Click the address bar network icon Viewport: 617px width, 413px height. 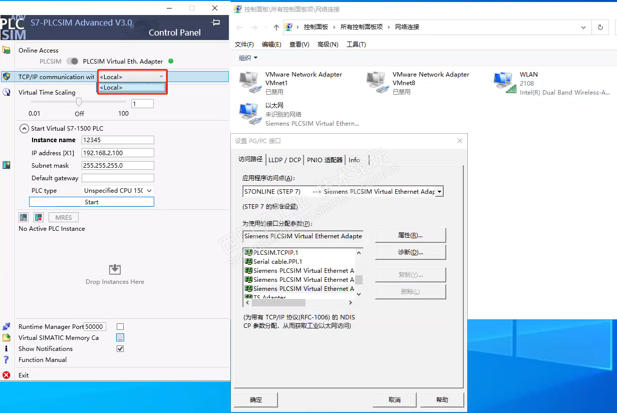tap(289, 27)
